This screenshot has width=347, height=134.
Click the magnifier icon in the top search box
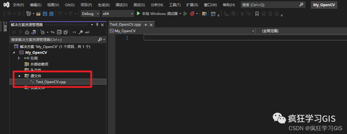301,4
